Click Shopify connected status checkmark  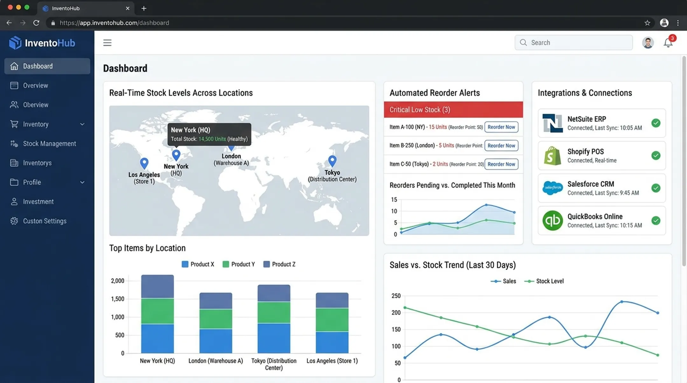click(x=656, y=155)
